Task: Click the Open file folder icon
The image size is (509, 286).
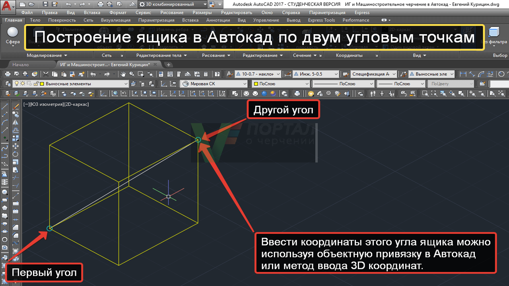Action: [33, 4]
